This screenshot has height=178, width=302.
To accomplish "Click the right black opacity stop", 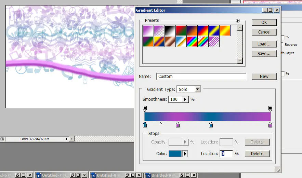I will pyautogui.click(x=271, y=109).
